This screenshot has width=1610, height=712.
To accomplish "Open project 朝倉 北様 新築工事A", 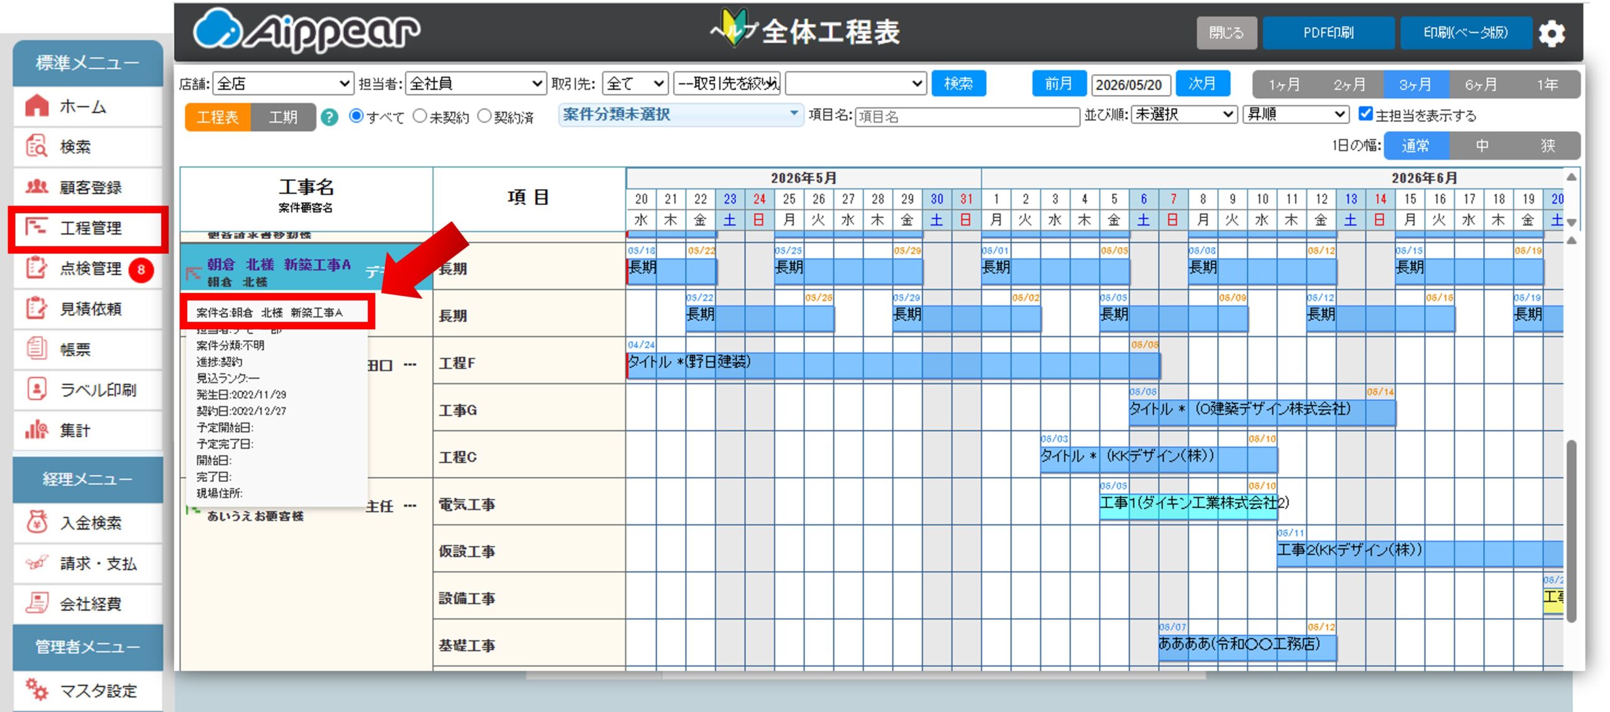I will click(279, 265).
